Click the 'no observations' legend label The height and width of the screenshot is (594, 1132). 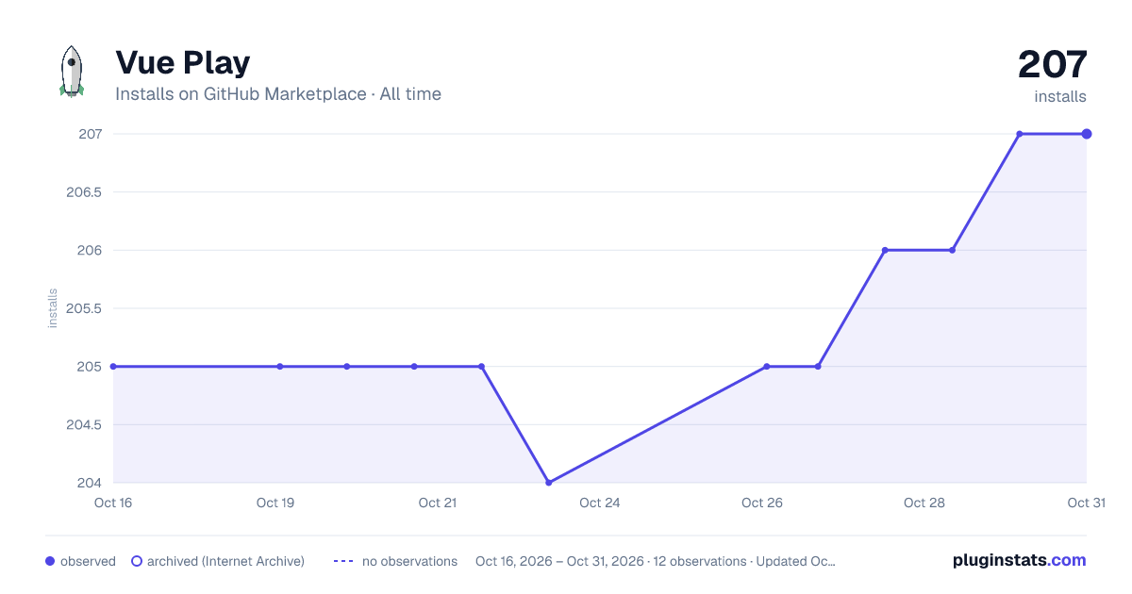pyautogui.click(x=409, y=561)
